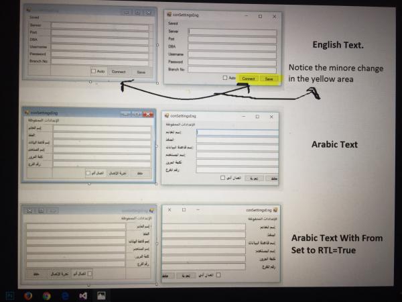This screenshot has height=302, width=402.
Task: Focus إسم الخادم field in RTL runtime form
Action: pyautogui.click(x=204, y=227)
